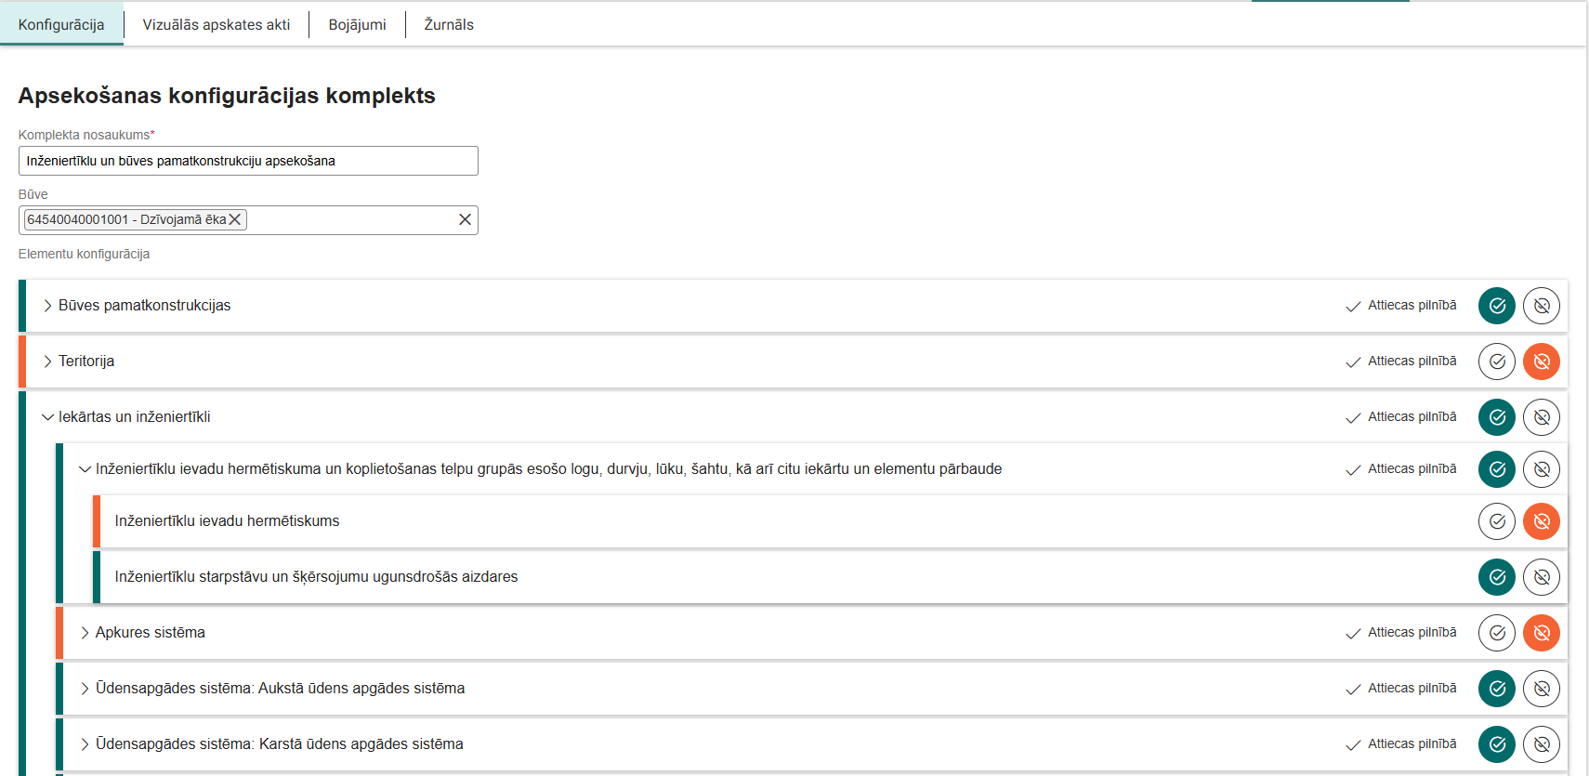
Task: Click include icon for Būves pamatkonstrukcijas row
Action: (x=1496, y=306)
